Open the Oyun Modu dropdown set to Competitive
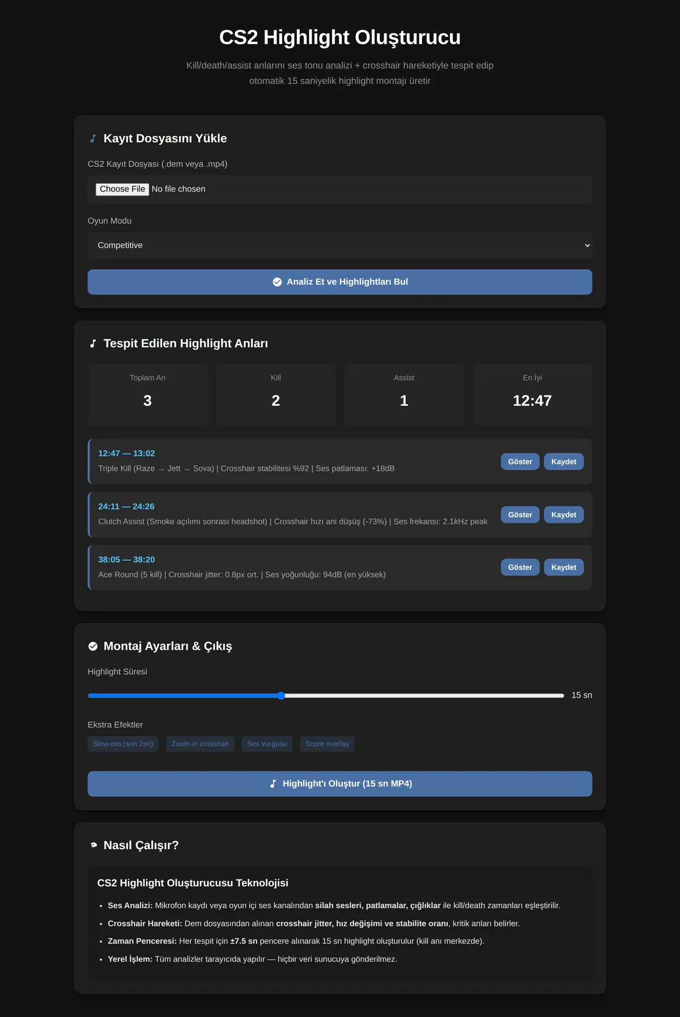This screenshot has width=680, height=1017. (x=340, y=245)
